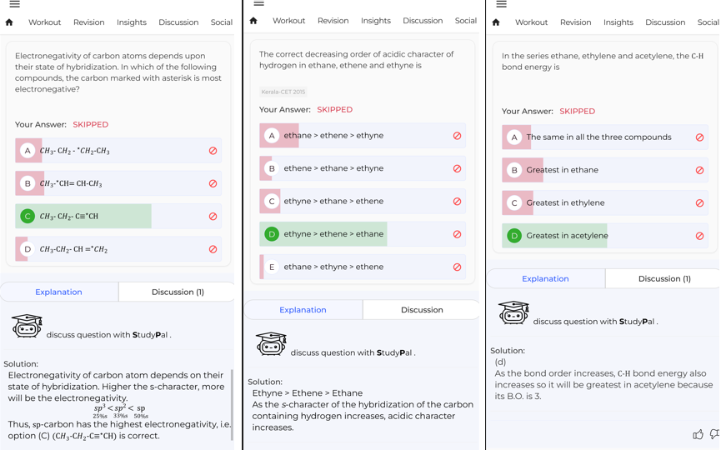Select option C circle for CH3-CH2-C≡*CH
Screen dimensions: 721x450
pyautogui.click(x=28, y=216)
